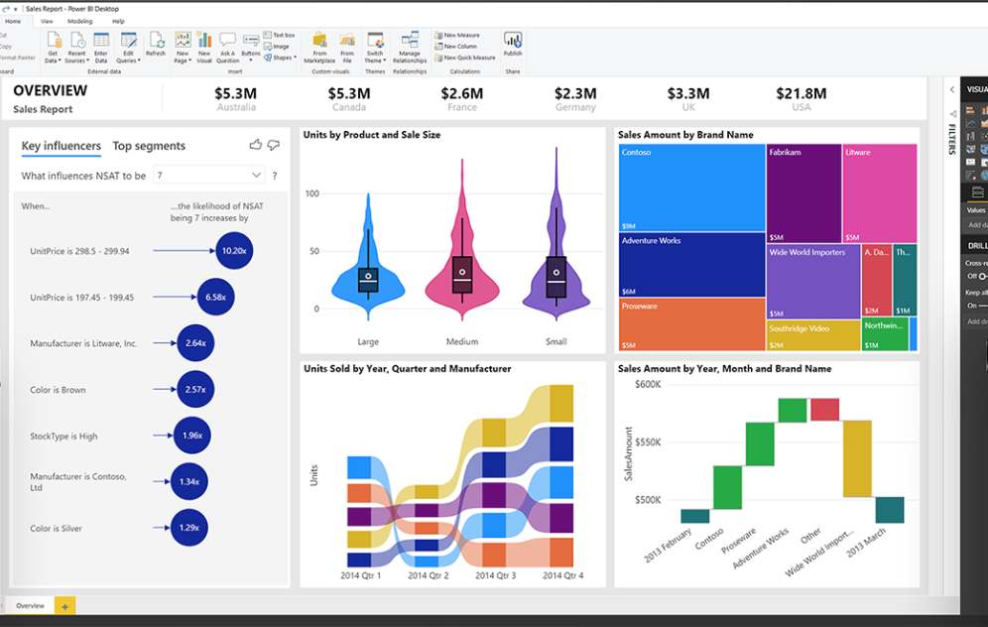Click 'StockType is High' influencer row
Screen dimensions: 988x627
point(120,436)
